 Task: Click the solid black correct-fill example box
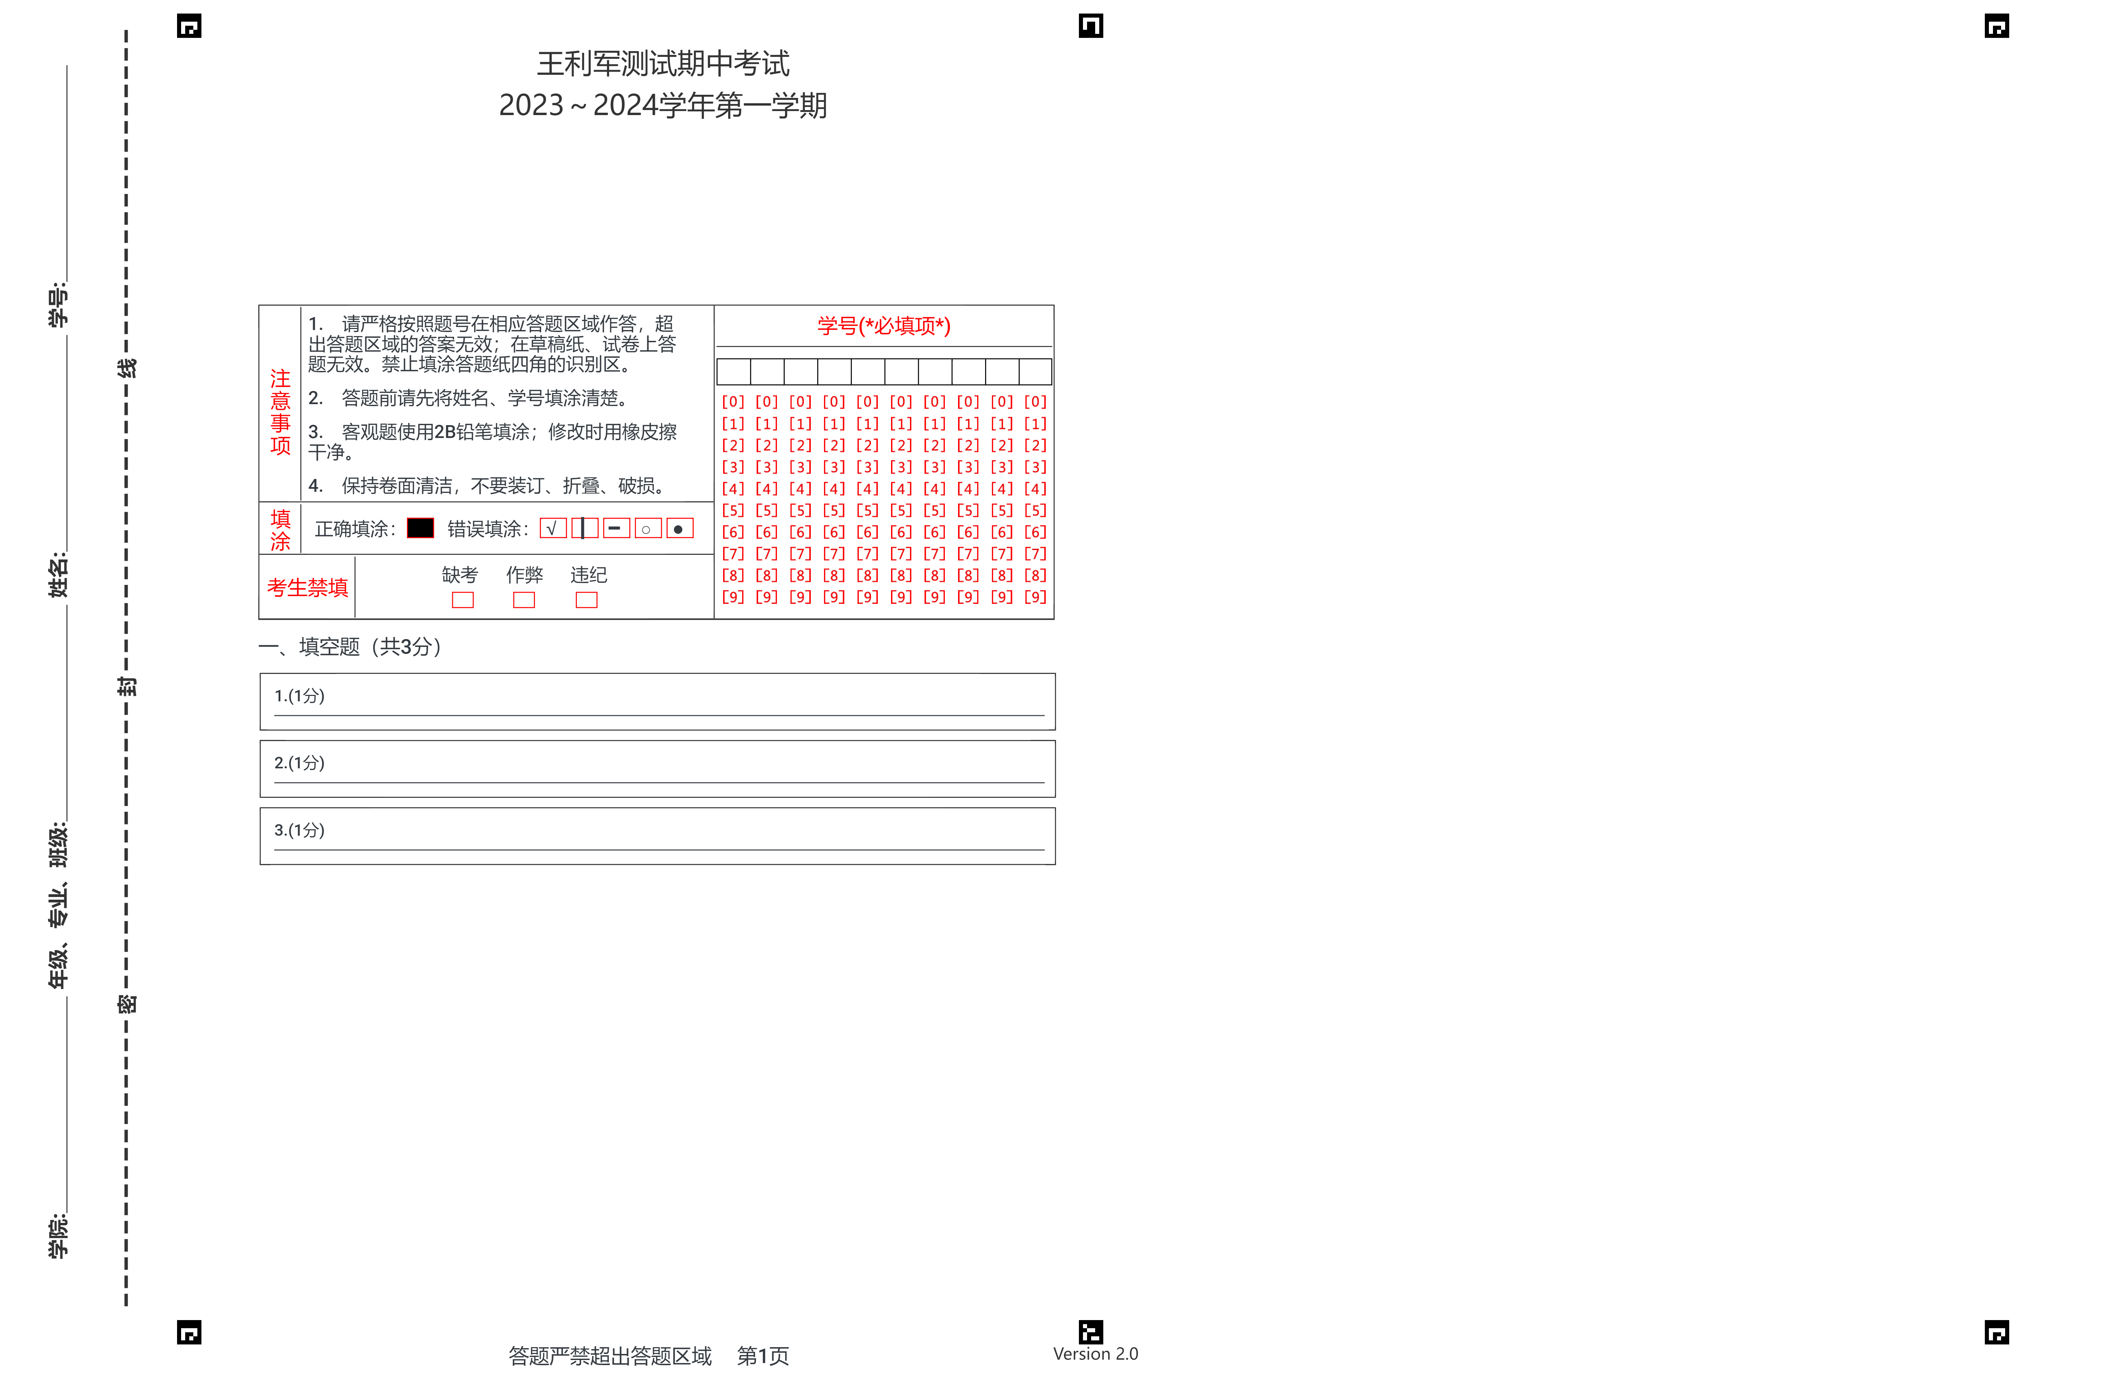[x=420, y=528]
